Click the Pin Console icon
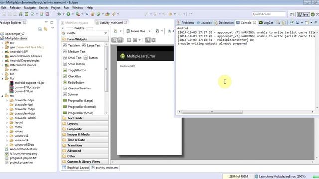319x179 pixels. pos(292,23)
